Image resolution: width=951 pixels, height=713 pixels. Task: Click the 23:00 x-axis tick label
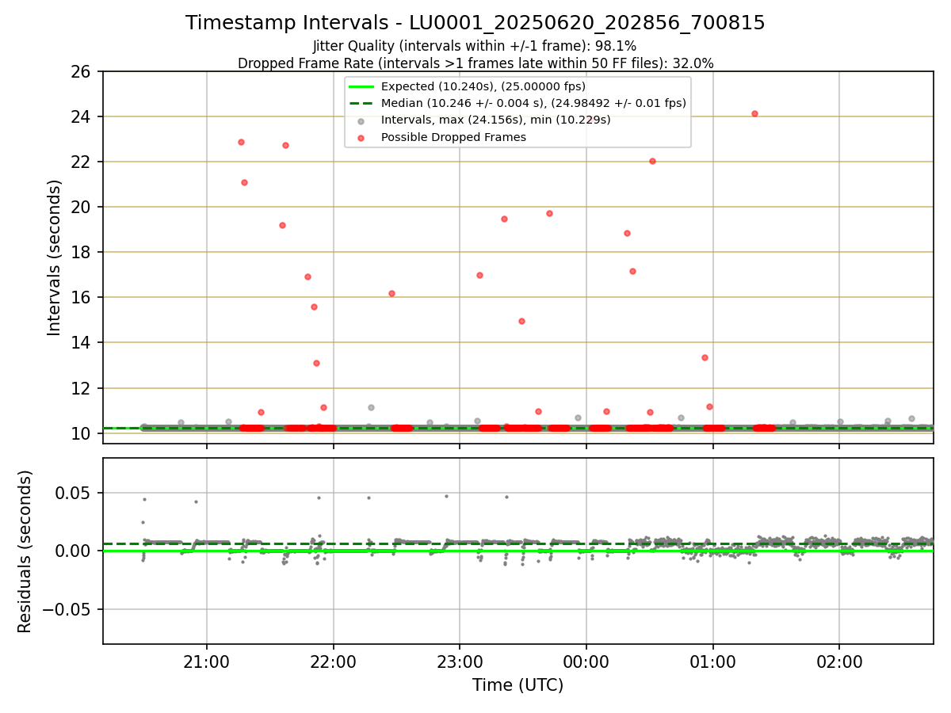point(460,662)
